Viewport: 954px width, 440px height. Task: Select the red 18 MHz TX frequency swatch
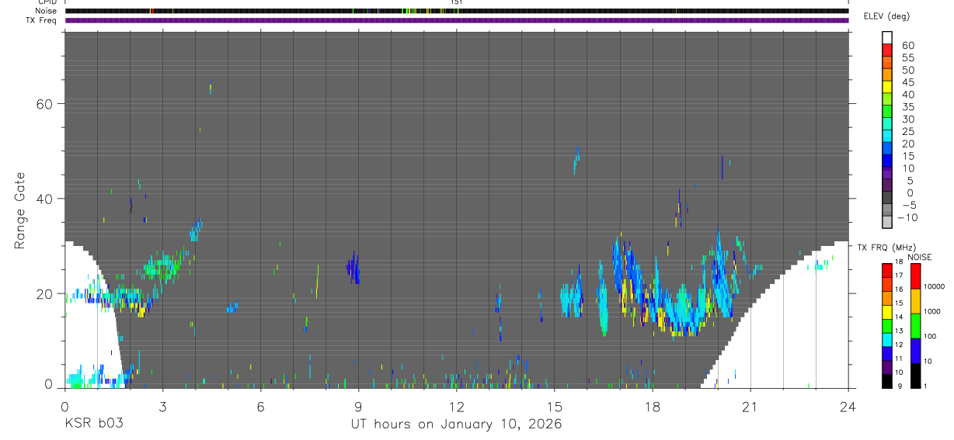pyautogui.click(x=887, y=270)
